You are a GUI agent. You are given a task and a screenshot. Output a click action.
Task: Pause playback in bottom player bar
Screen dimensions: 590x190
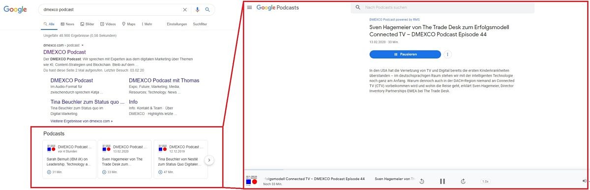(x=442, y=181)
